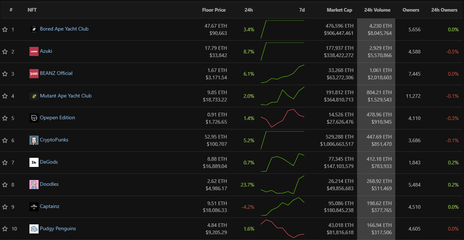This screenshot has width=464, height=240.
Task: Toggle the Captainz favorite star
Action: tap(5, 207)
